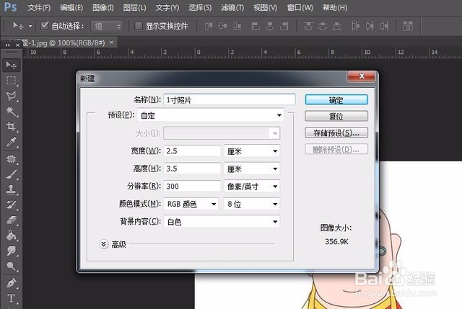462x309 pixels.
Task: Expand the 高级 advanced section
Action: [x=103, y=244]
